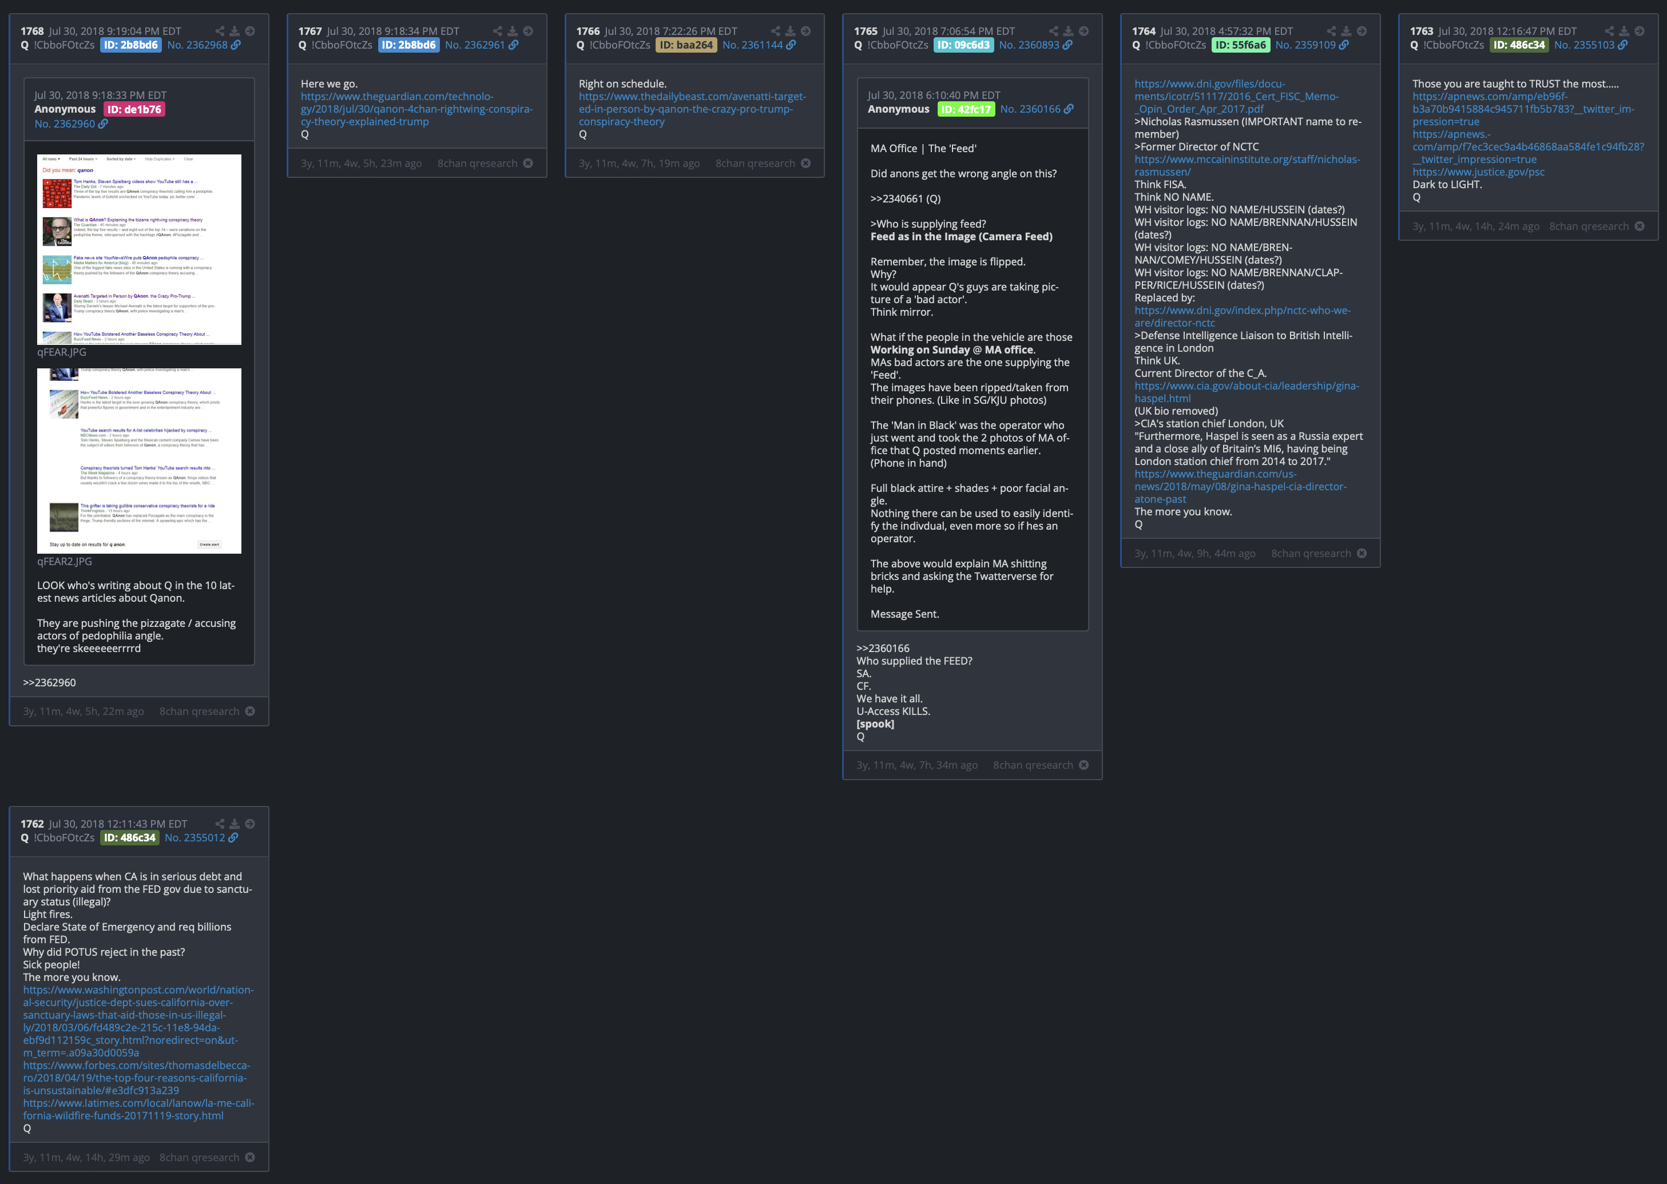Download post 1764
The width and height of the screenshot is (1667, 1184).
click(1346, 31)
